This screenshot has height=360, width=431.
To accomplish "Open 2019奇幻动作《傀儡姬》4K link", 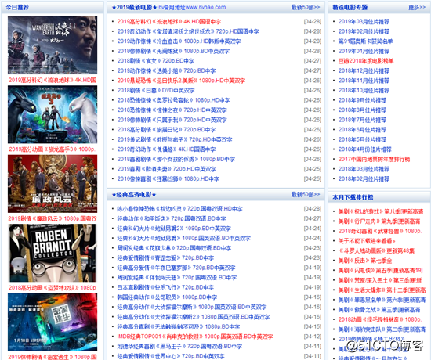I will coord(166,149).
